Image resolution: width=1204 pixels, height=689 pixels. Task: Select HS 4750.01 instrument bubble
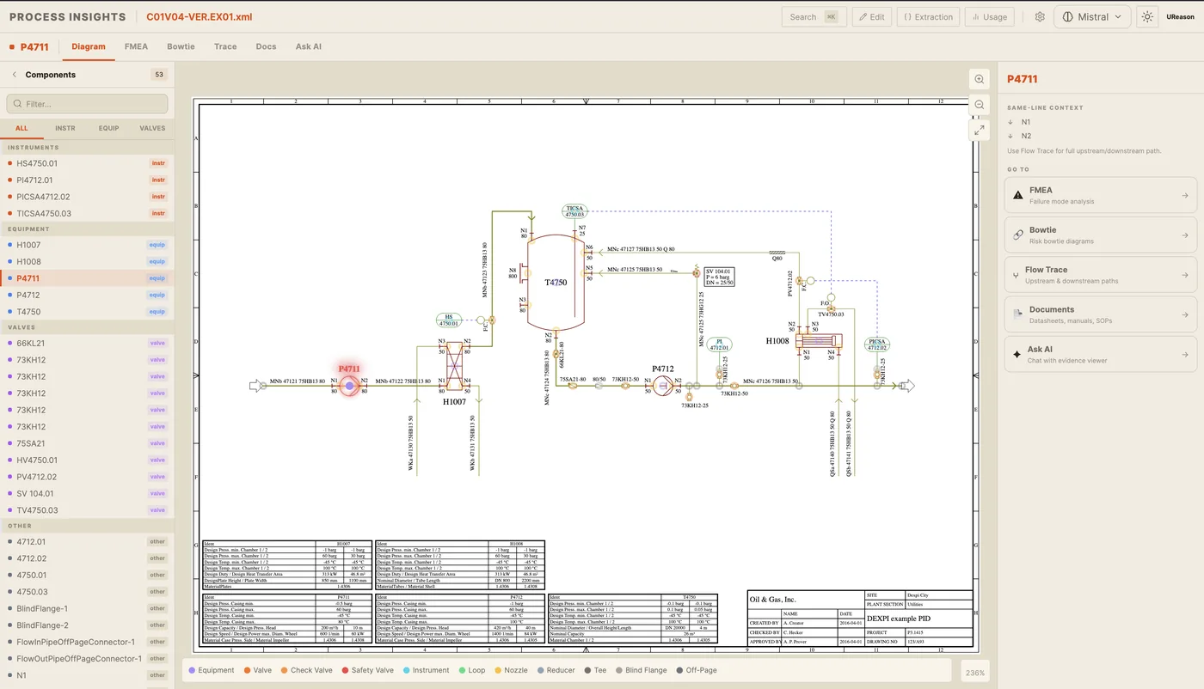point(449,320)
